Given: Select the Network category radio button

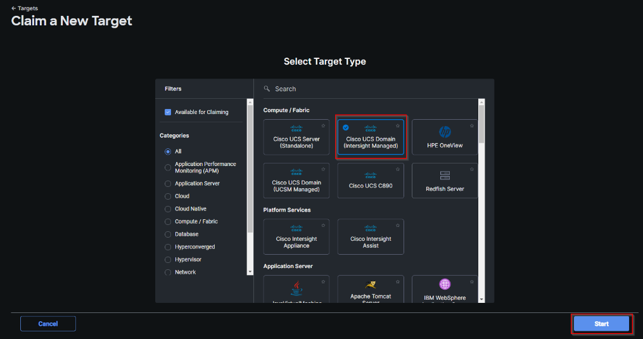Looking at the screenshot, I should tap(168, 272).
